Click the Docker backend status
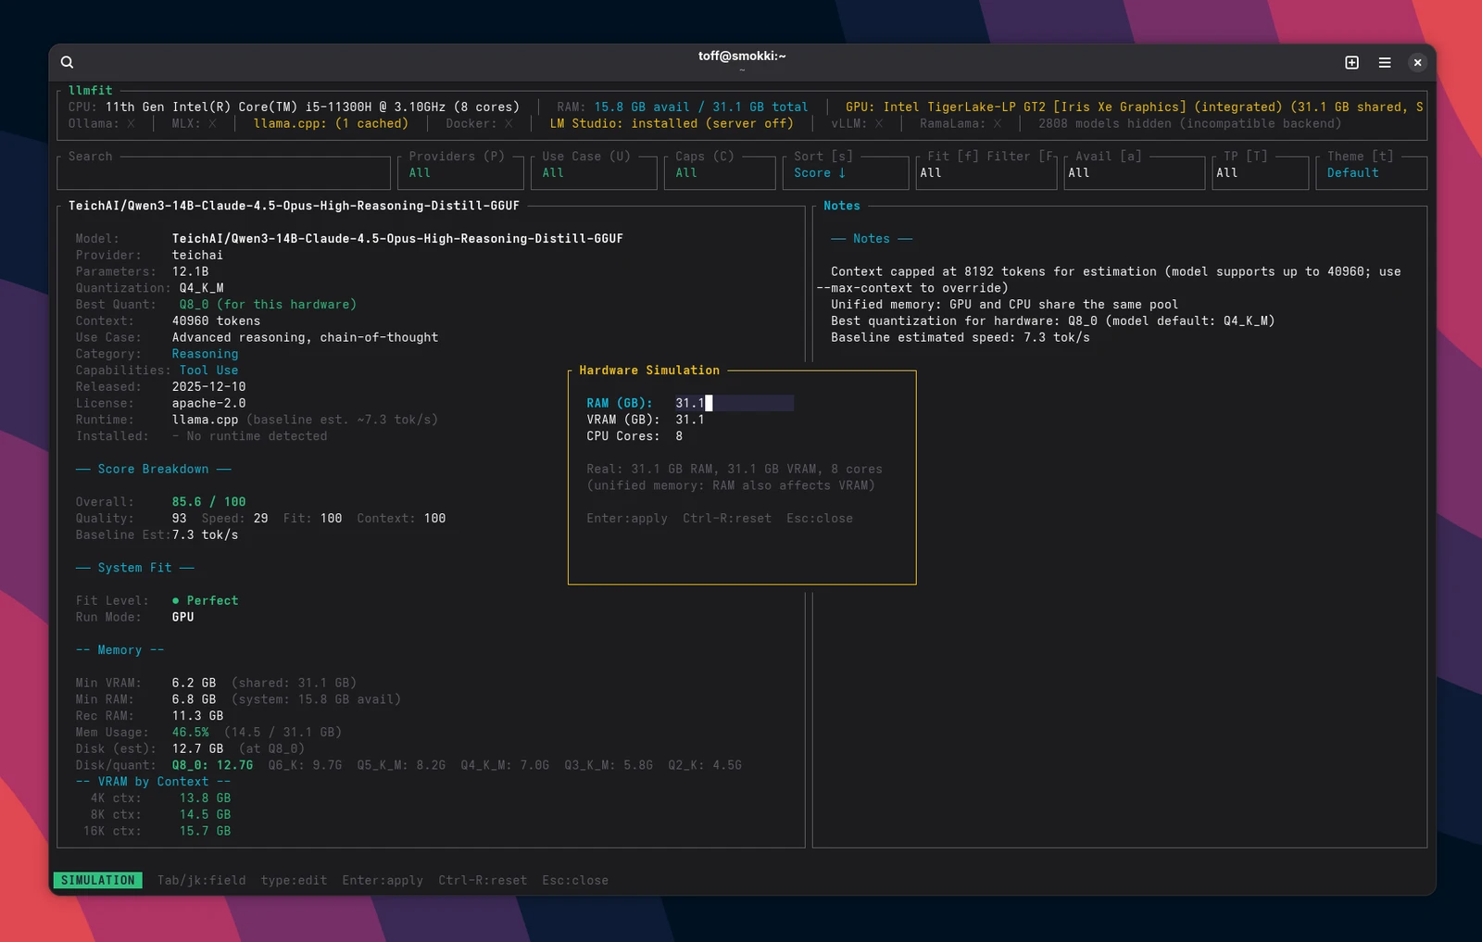1482x942 pixels. click(x=479, y=123)
